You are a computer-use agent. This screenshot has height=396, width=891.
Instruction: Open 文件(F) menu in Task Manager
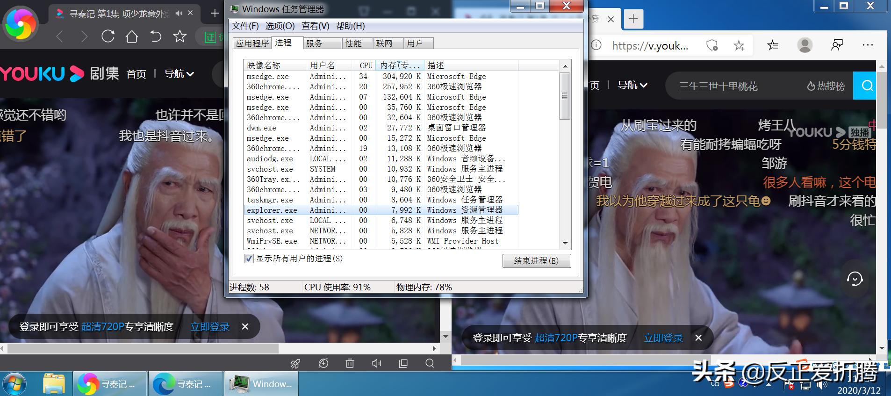[245, 26]
